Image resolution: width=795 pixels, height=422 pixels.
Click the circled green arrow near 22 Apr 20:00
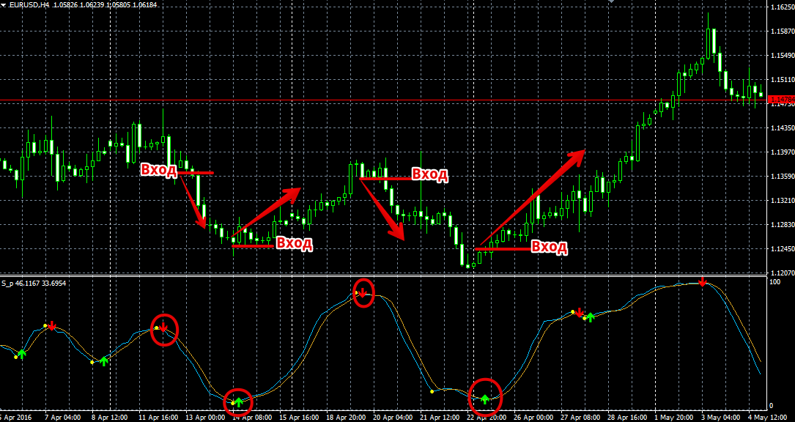[485, 399]
